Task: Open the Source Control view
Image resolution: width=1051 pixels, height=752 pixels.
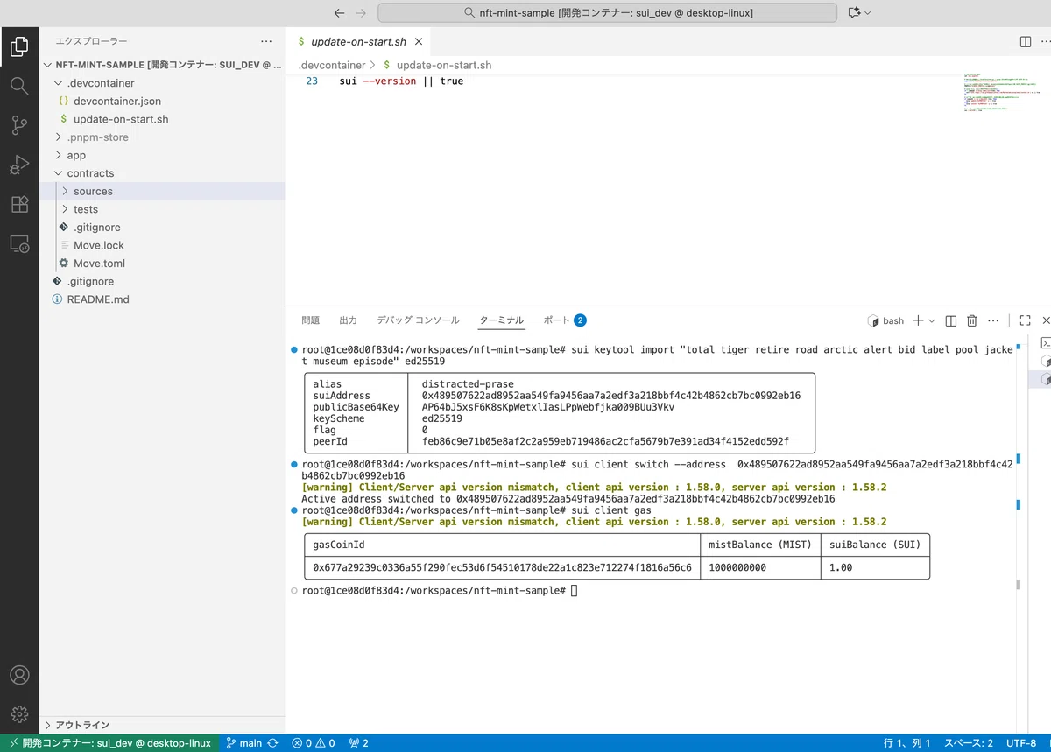Action: click(19, 125)
